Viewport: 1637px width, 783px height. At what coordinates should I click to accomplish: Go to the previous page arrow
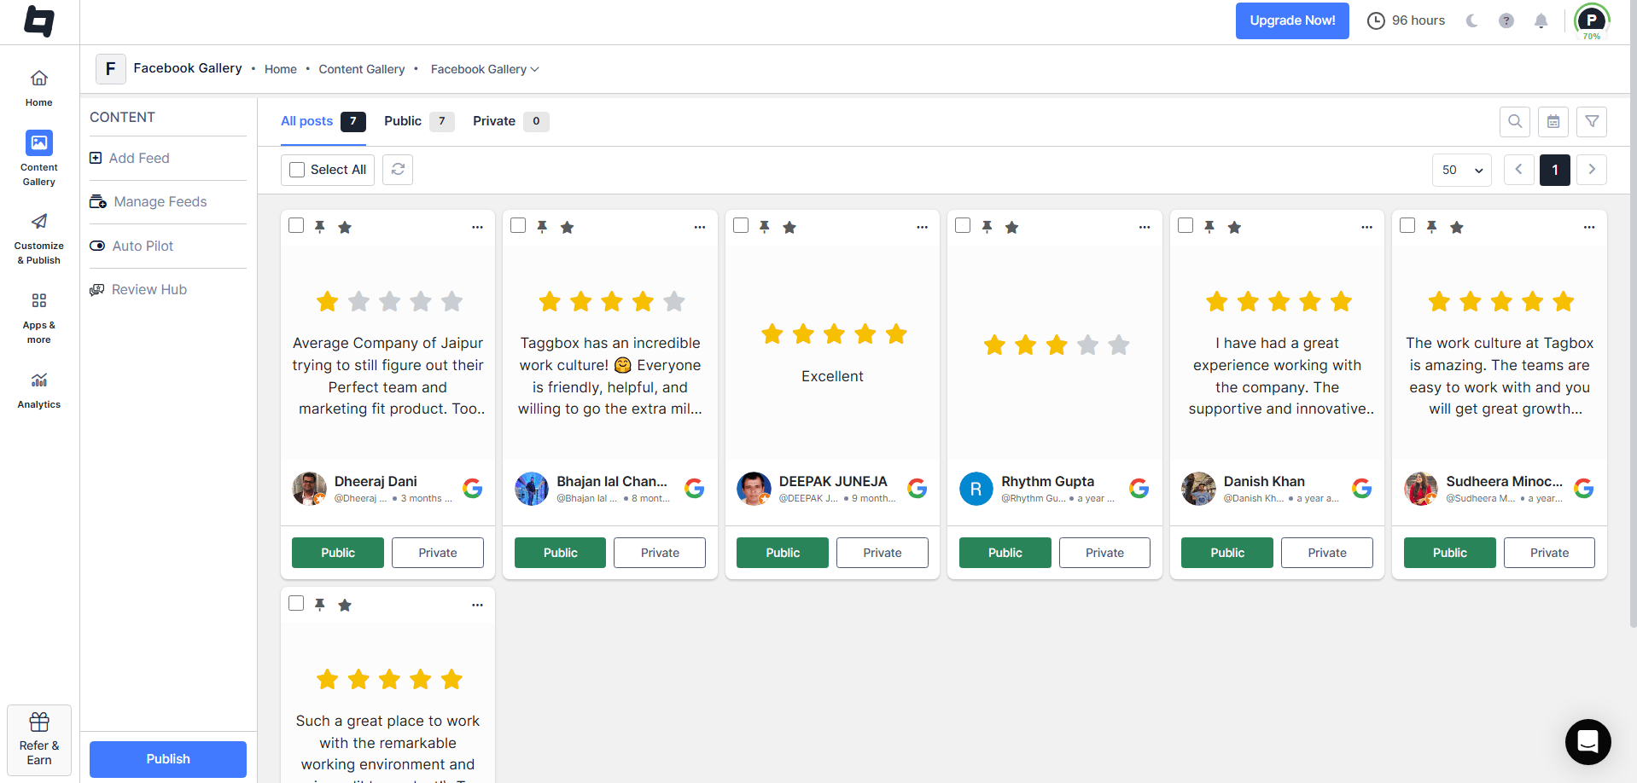1518,170
